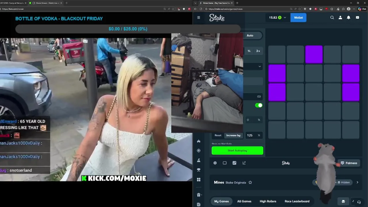
Task: Open Stake notifications bell
Action: [x=348, y=18]
